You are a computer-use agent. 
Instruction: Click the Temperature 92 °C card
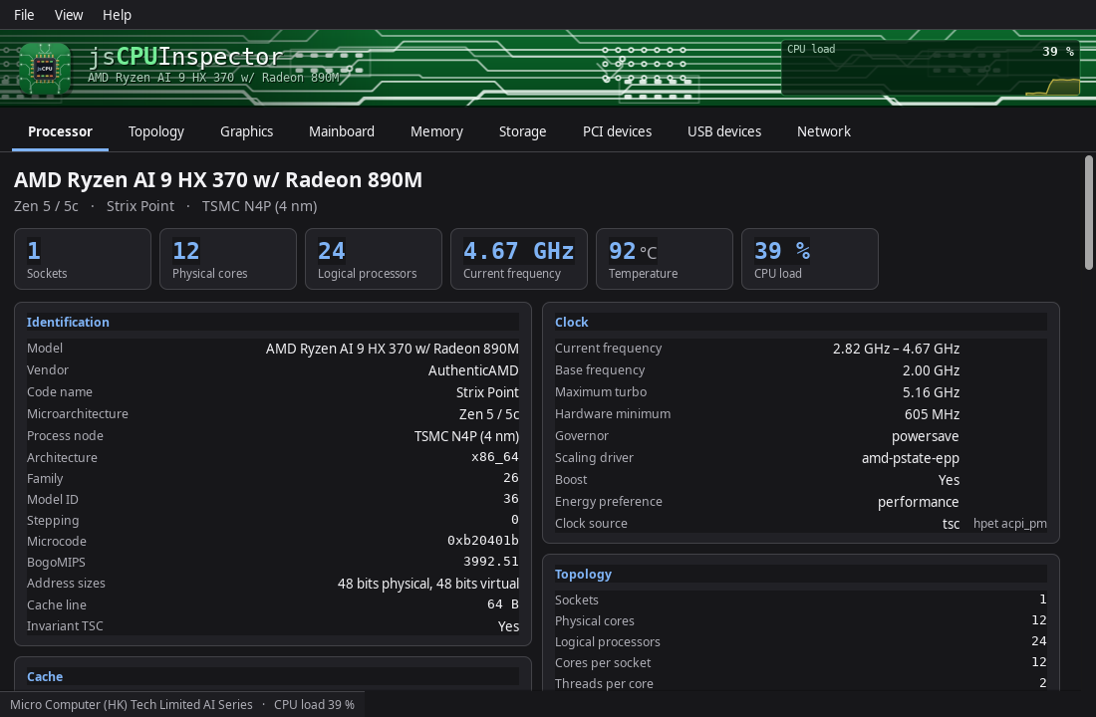[x=664, y=259]
